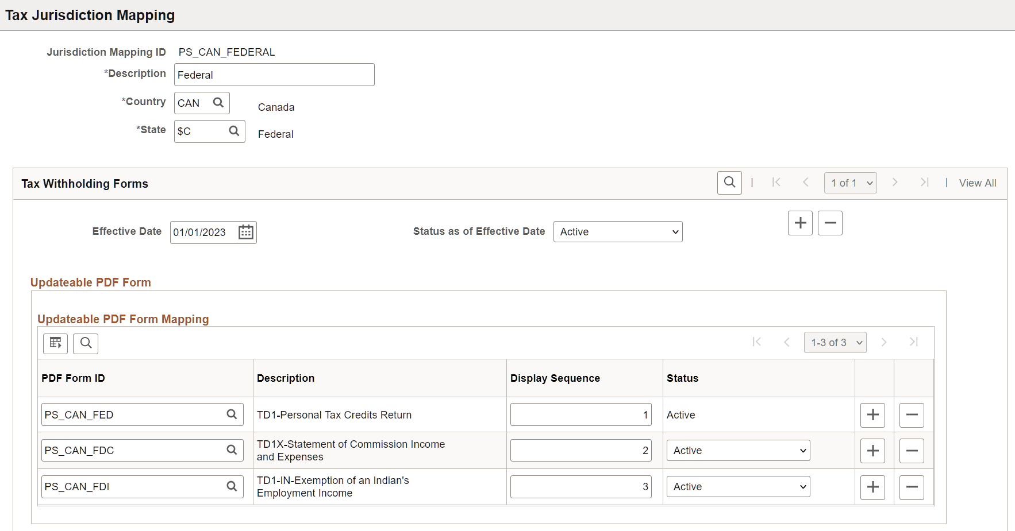The height and width of the screenshot is (531, 1015).
Task: Open the calendar picker for Effective Date
Action: 245,232
